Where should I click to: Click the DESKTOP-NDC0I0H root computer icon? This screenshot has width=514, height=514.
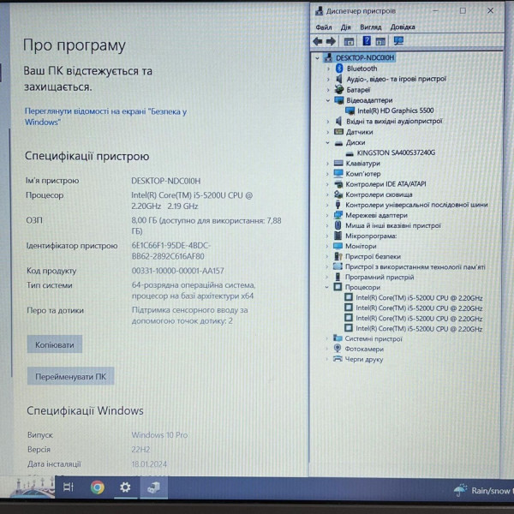click(x=328, y=57)
